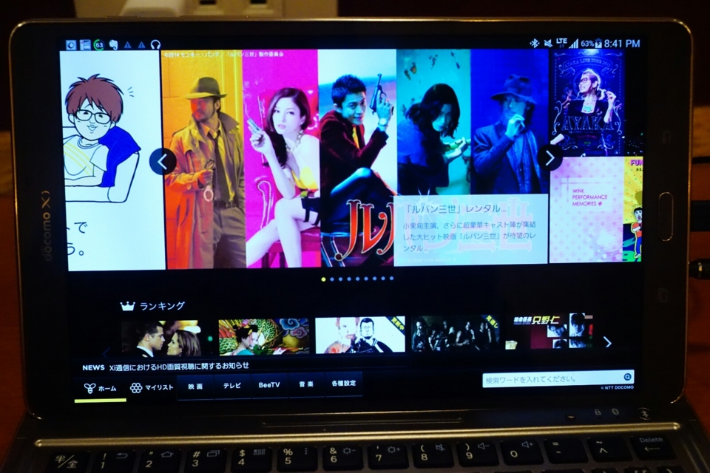Image resolution: width=710 pixels, height=473 pixels.
Task: Tap the マイリスト honeycomb icon
Action: pos(136,388)
